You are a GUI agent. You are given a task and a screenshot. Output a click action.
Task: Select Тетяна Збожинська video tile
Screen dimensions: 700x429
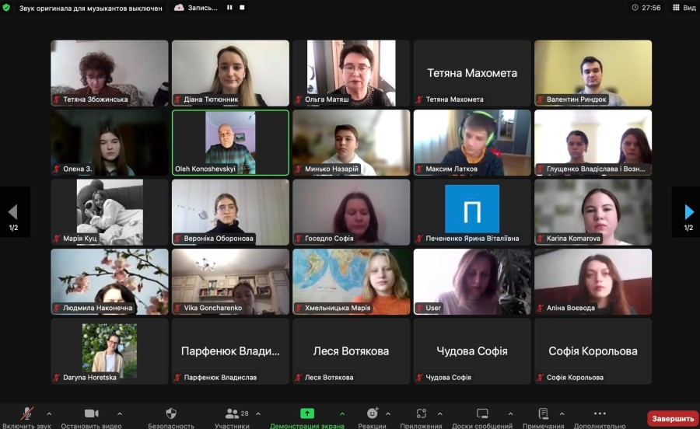point(110,73)
